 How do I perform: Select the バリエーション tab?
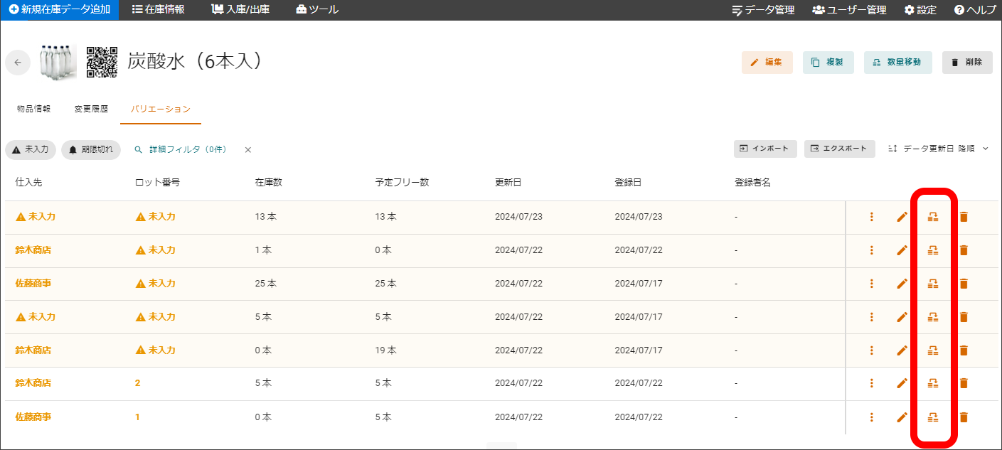pos(161,109)
